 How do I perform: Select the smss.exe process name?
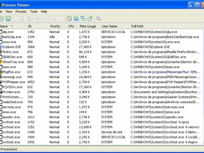9,112
